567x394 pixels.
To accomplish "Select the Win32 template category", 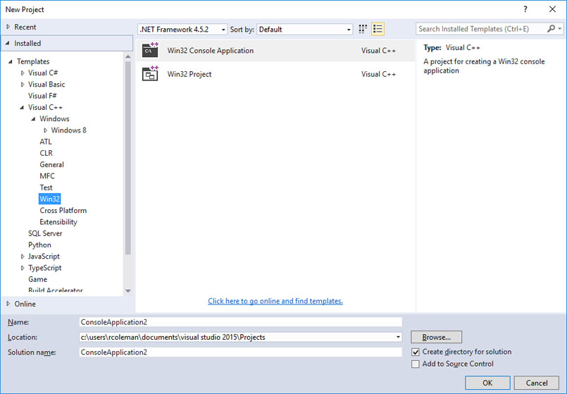I will pos(49,199).
